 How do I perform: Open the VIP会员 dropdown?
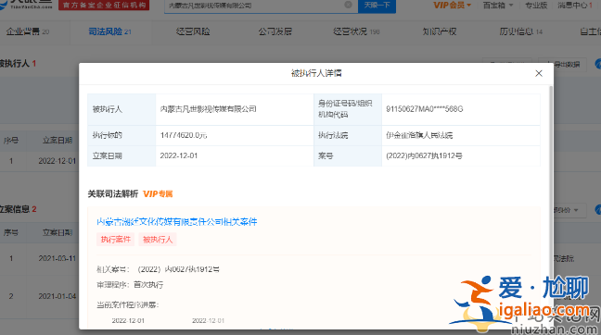click(452, 6)
